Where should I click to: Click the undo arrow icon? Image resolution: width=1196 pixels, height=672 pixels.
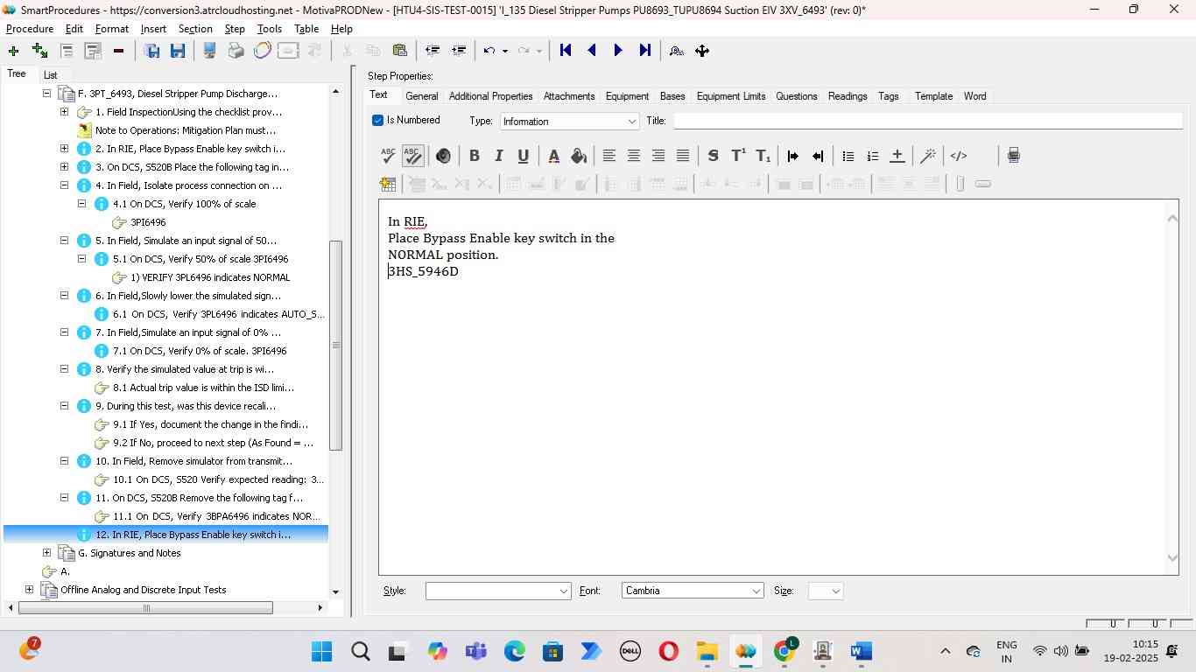pos(489,51)
